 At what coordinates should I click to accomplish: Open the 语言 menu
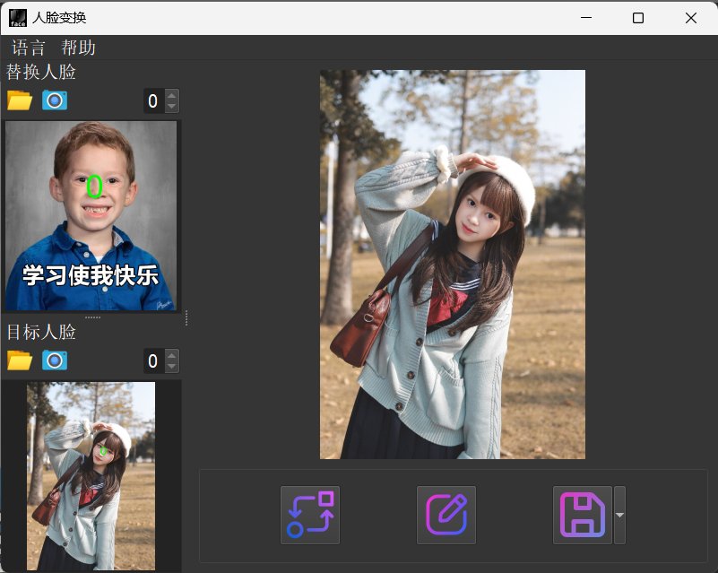click(x=29, y=48)
